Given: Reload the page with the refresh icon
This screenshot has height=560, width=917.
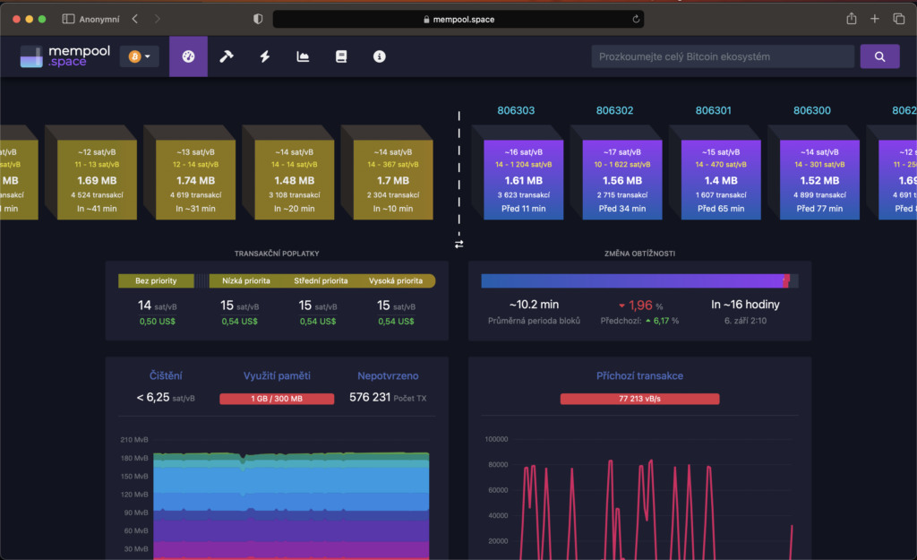Looking at the screenshot, I should [x=636, y=20].
